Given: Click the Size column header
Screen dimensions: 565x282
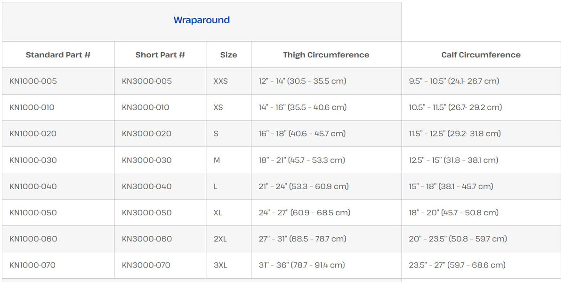Looking at the screenshot, I should pyautogui.click(x=228, y=55).
